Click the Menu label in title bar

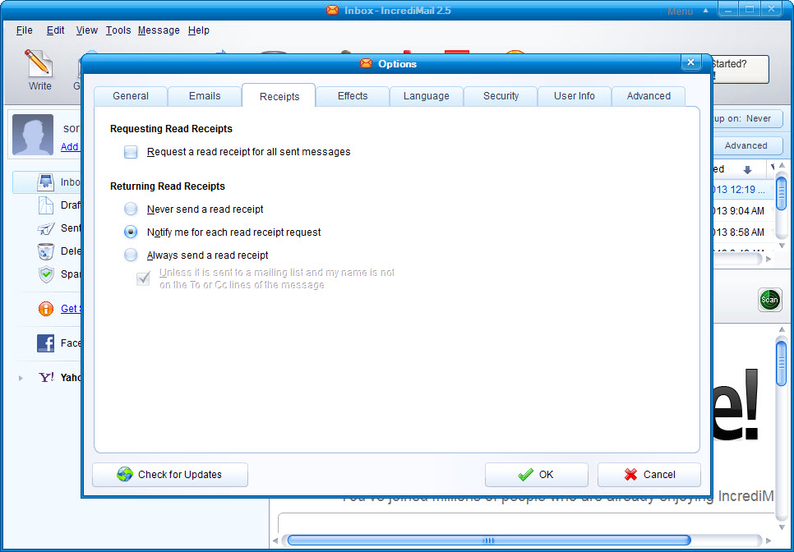[x=680, y=11]
